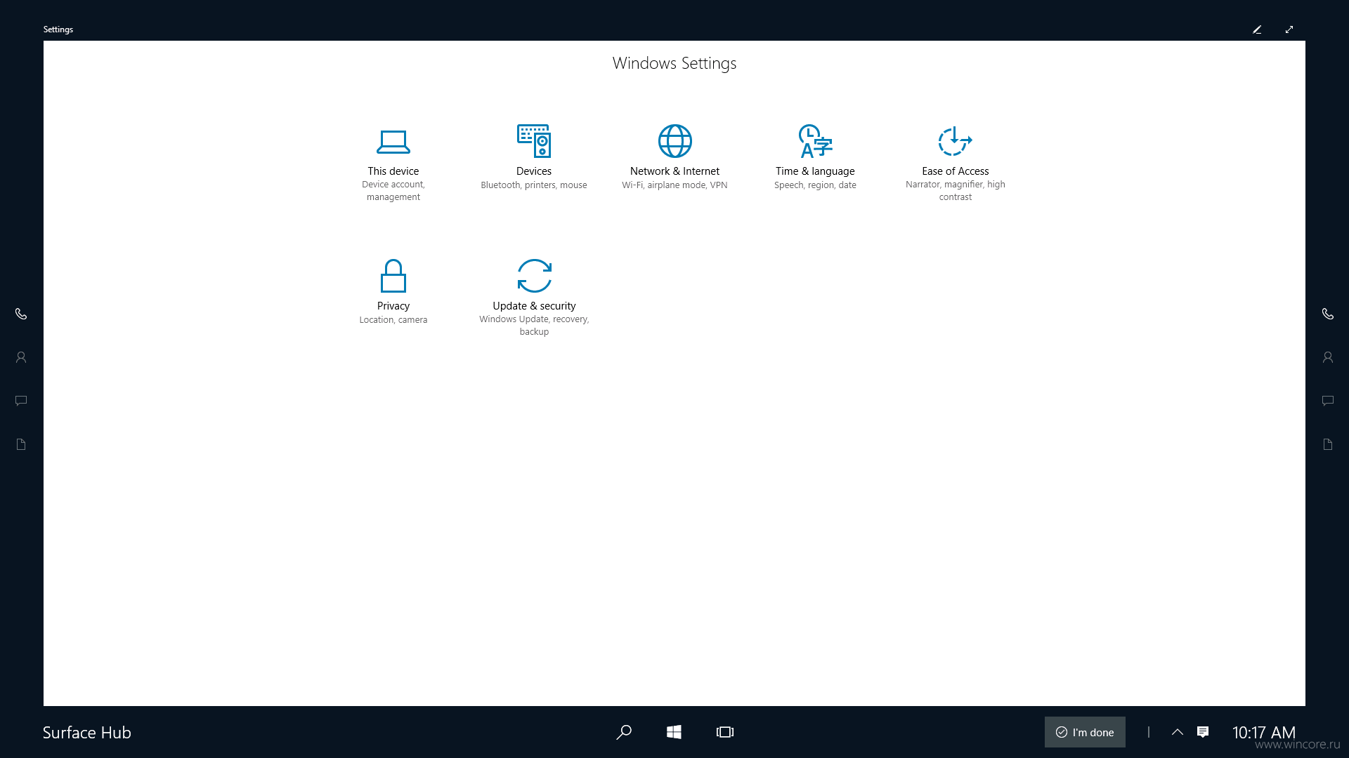
Task: Click the 'This device' label
Action: pyautogui.click(x=393, y=171)
